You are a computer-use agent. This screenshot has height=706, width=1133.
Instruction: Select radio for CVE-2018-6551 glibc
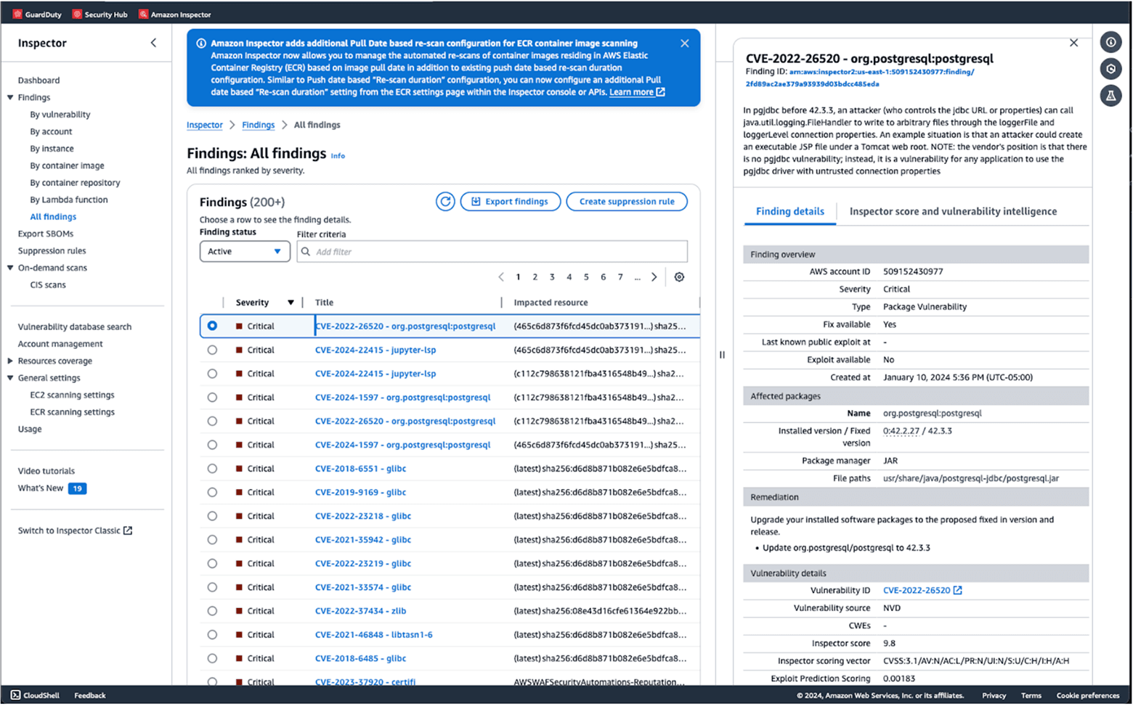pos(212,469)
